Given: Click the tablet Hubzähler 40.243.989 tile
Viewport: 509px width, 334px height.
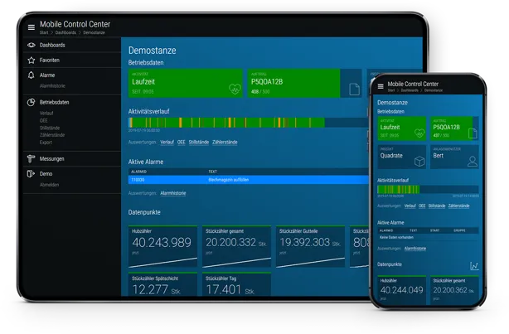Looking at the screenshot, I should 162,247.
